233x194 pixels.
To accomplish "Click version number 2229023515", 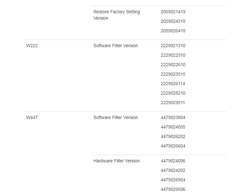I will point(173,74).
